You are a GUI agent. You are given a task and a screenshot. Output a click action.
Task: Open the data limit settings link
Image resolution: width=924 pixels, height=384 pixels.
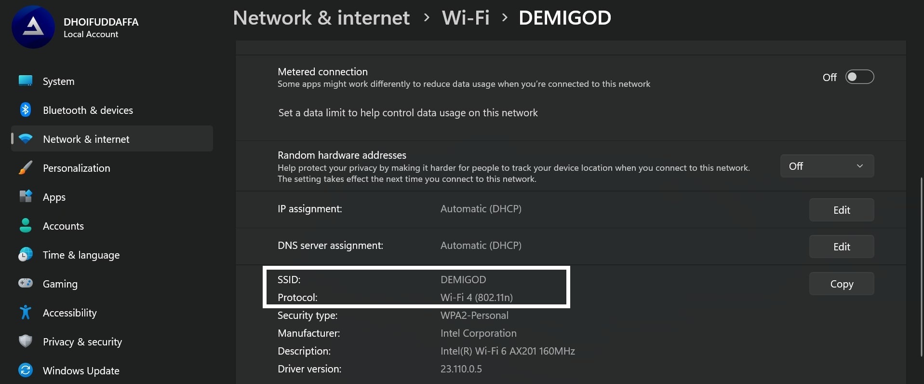tap(408, 113)
